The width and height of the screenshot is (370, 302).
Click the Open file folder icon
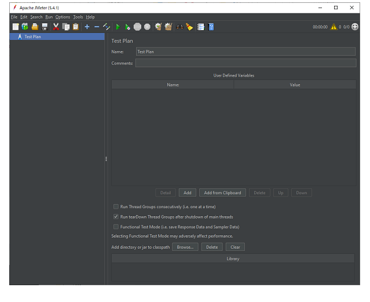[x=35, y=27]
